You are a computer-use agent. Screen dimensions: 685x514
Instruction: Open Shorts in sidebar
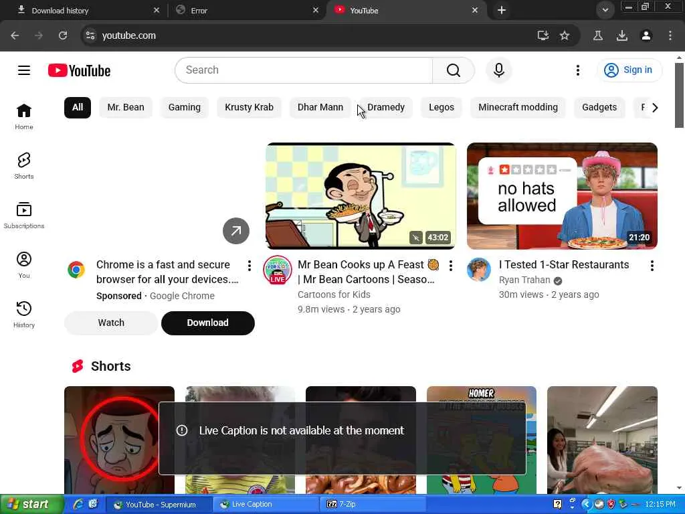click(x=24, y=166)
